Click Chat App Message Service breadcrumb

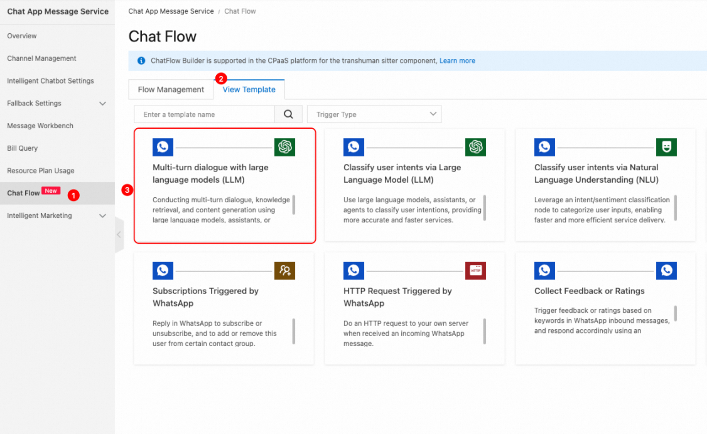[171, 11]
